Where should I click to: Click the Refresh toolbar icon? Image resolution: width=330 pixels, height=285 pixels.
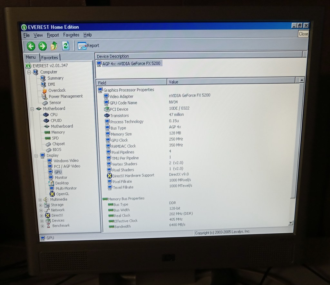[x=66, y=46]
